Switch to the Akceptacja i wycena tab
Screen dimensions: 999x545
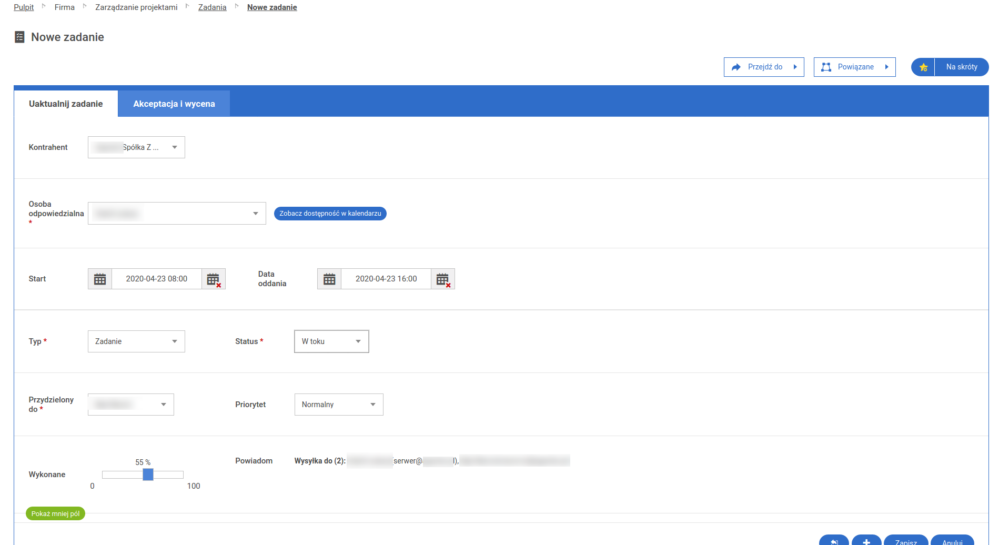pos(174,104)
